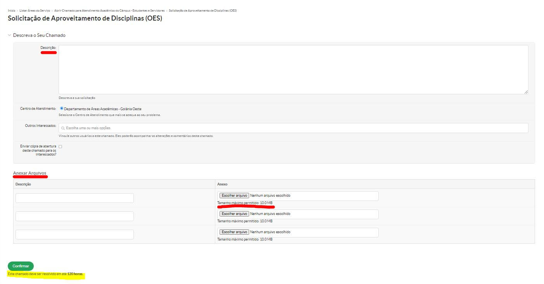This screenshot has width=544, height=284.
Task: Collapse the Descreva o Seu Chamado section
Action: pos(10,35)
